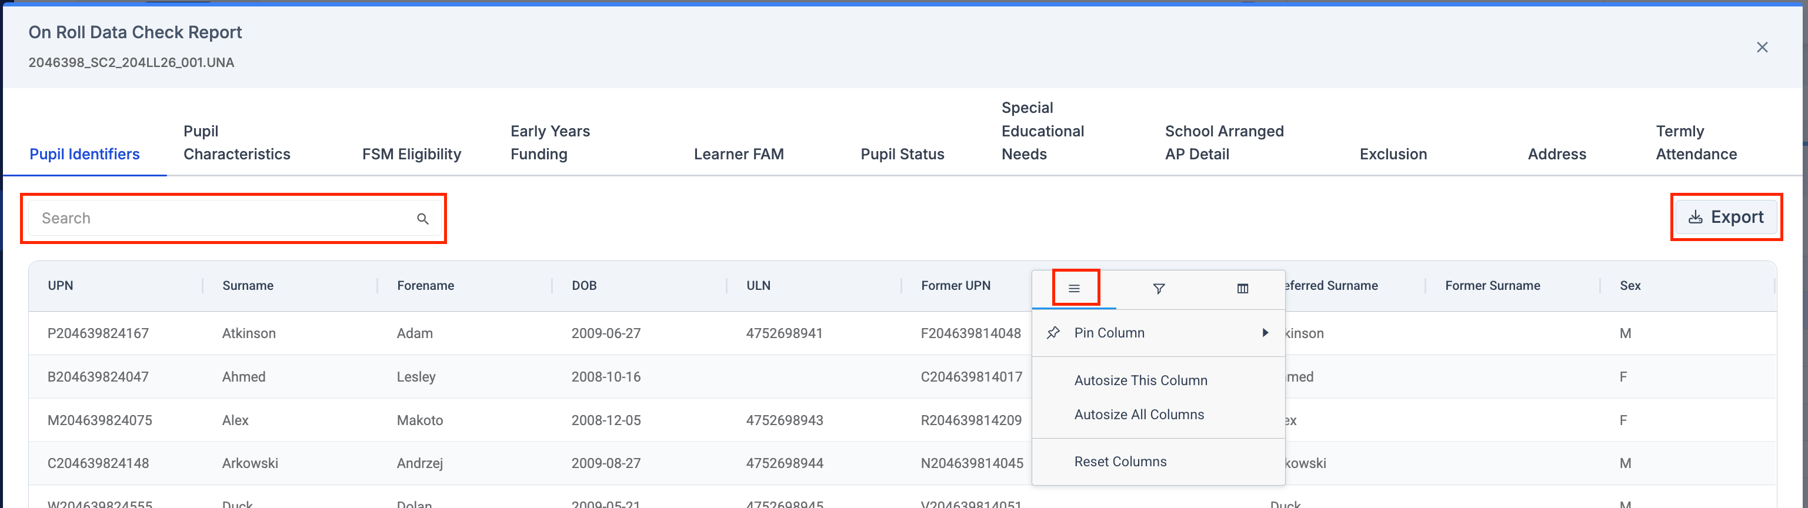
Task: Click forename cell Makoto
Action: click(x=420, y=420)
